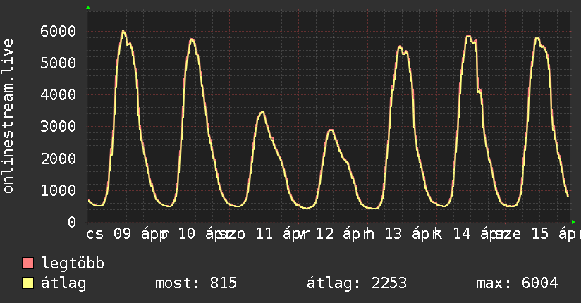Screen dimensions: 581x303
Task: Click the 'max: 6004' maximum value
Action: pos(517,283)
